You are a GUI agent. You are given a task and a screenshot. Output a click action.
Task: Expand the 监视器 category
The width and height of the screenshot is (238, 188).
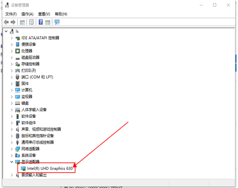click(12, 97)
